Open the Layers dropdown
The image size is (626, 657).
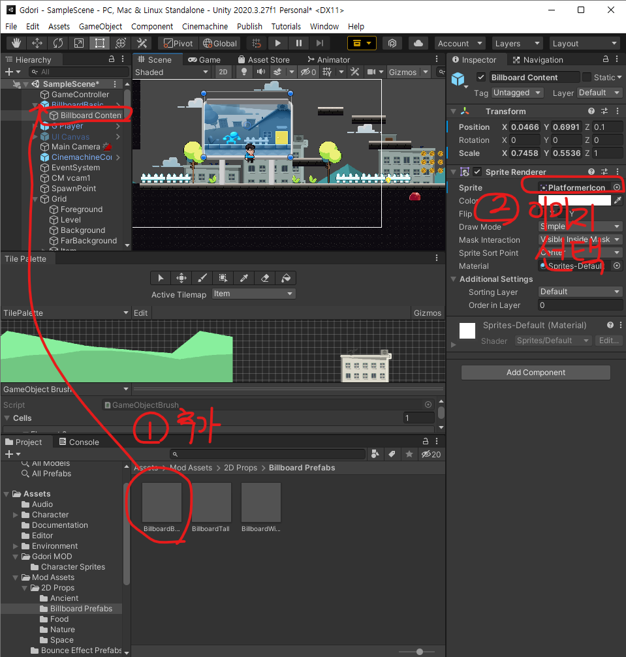point(517,43)
